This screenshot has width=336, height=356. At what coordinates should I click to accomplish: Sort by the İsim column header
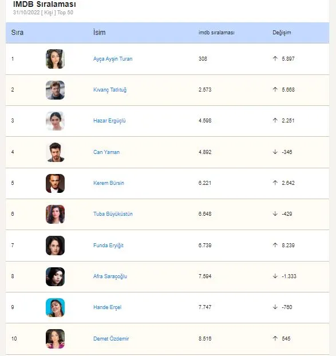99,32
